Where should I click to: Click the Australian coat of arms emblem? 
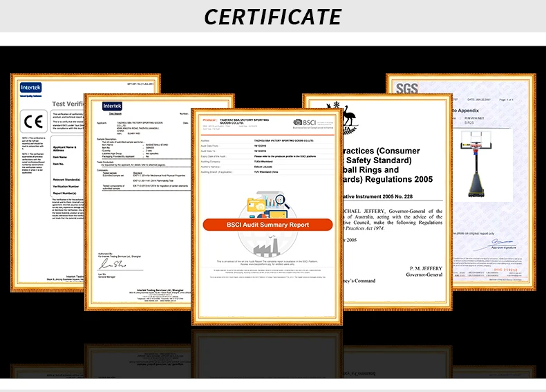pyautogui.click(x=346, y=118)
